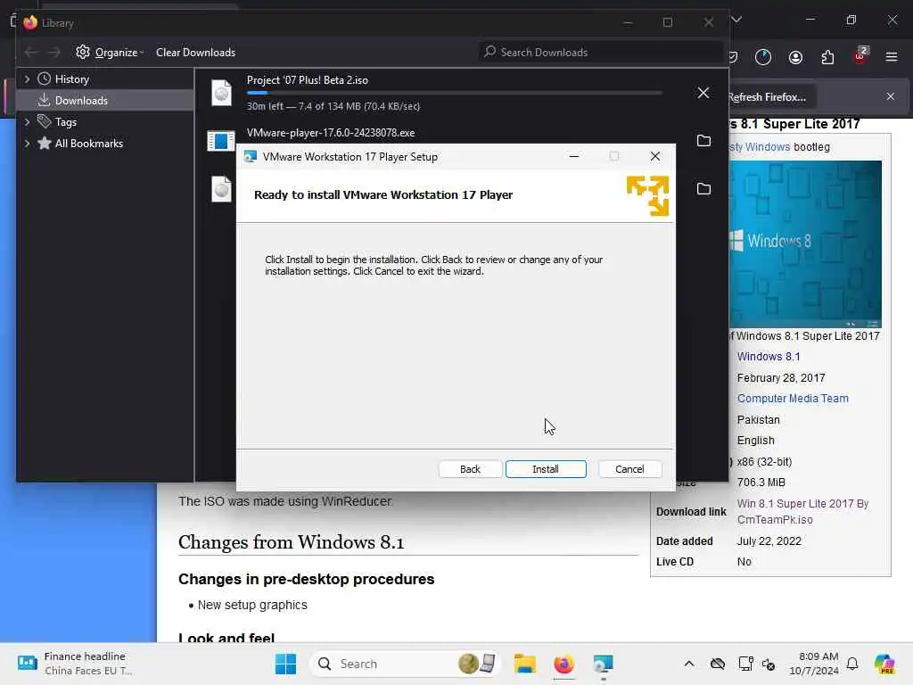Viewport: 913px width, 685px height.
Task: Open Computer Media Team link
Action: pos(793,399)
